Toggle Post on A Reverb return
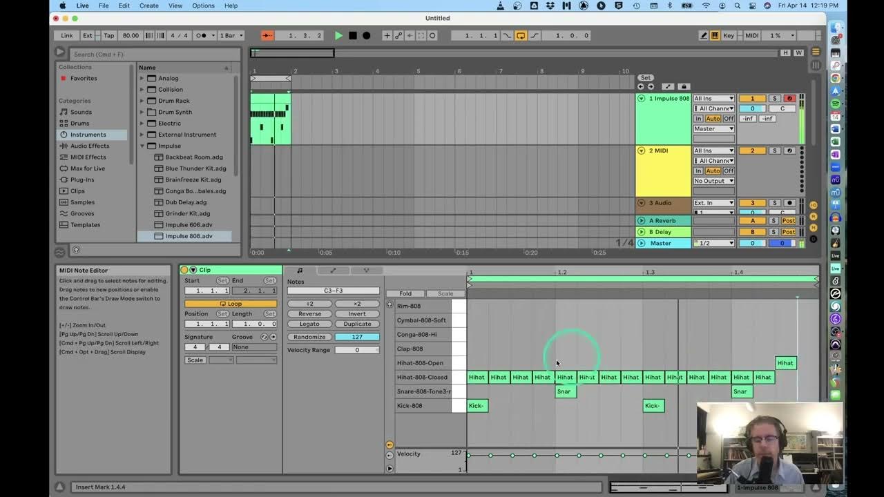 click(x=789, y=221)
